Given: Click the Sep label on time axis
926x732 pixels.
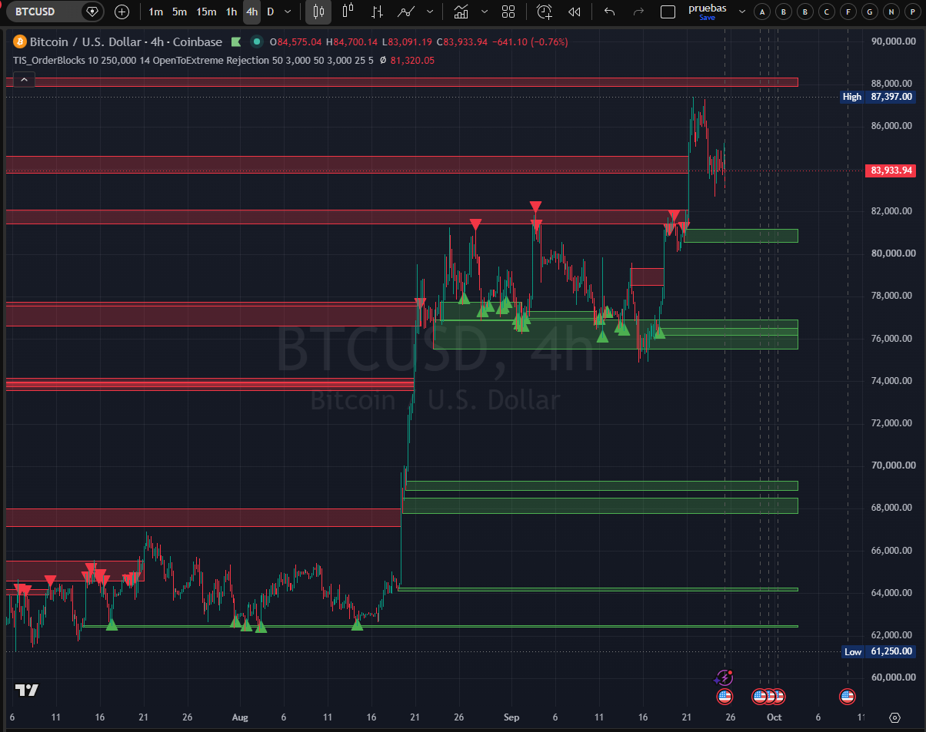Looking at the screenshot, I should tap(511, 717).
